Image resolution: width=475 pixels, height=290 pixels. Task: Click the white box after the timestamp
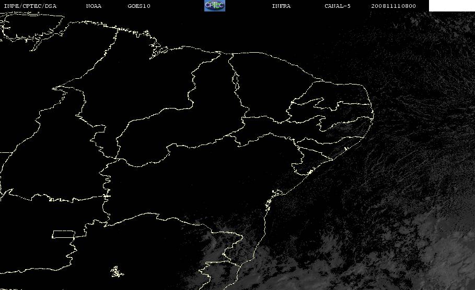[452, 6]
